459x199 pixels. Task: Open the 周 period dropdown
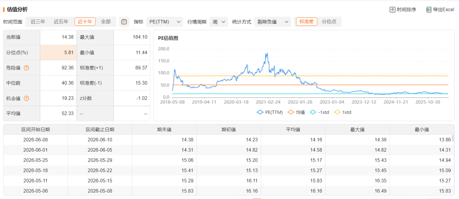[x=218, y=22]
